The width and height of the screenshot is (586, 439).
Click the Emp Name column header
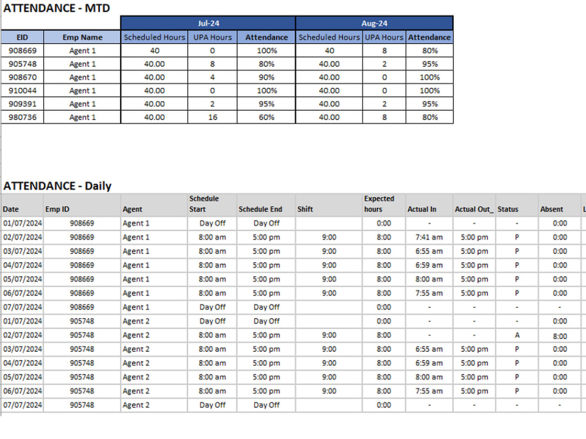pos(82,37)
